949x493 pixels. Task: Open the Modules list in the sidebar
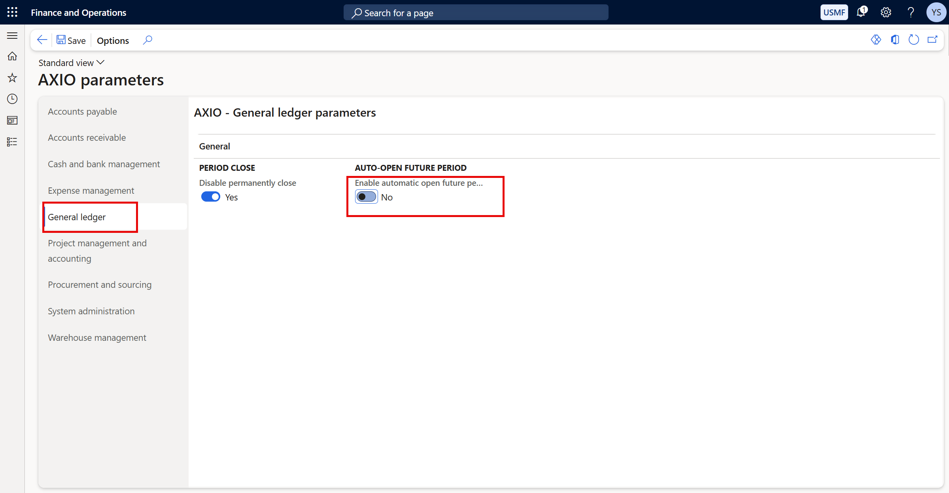tap(12, 142)
